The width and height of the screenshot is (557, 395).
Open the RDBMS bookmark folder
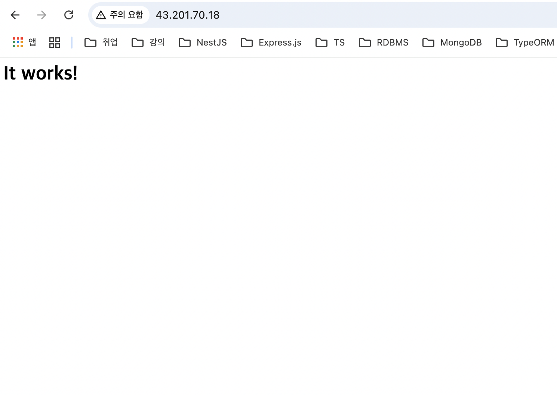384,42
